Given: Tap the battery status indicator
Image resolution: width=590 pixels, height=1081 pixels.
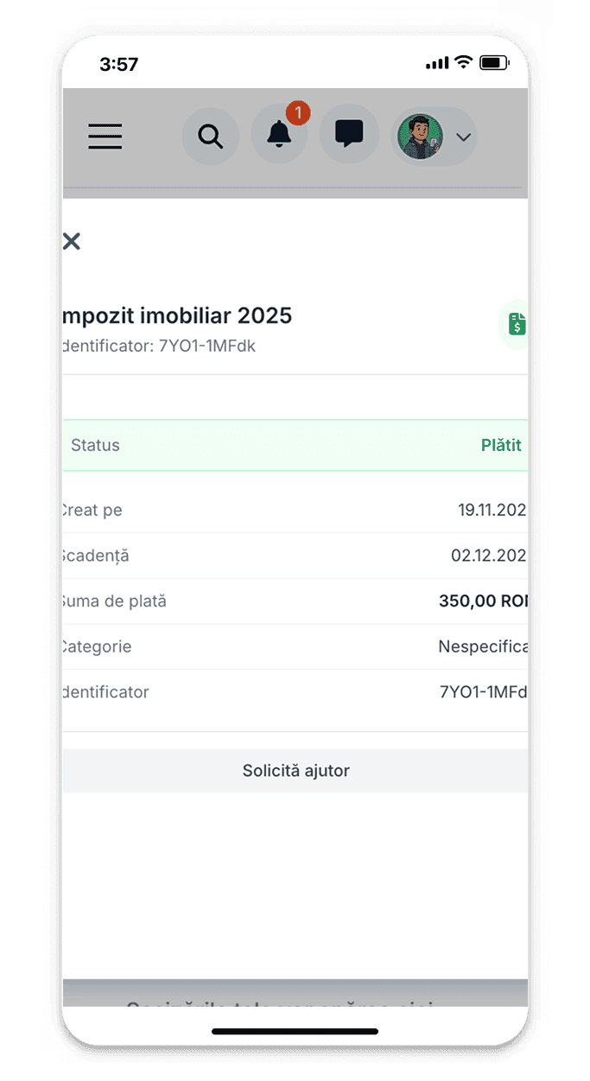Looking at the screenshot, I should (495, 62).
